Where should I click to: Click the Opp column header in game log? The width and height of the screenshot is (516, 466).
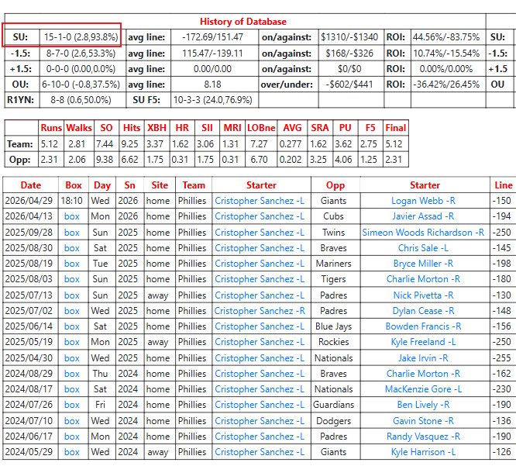pyautogui.click(x=335, y=185)
